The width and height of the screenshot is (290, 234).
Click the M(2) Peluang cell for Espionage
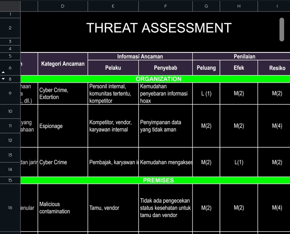point(206,126)
